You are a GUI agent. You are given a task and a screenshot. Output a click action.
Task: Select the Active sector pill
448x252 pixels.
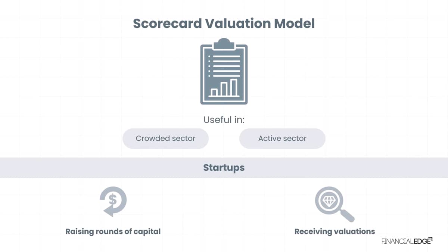pyautogui.click(x=282, y=139)
